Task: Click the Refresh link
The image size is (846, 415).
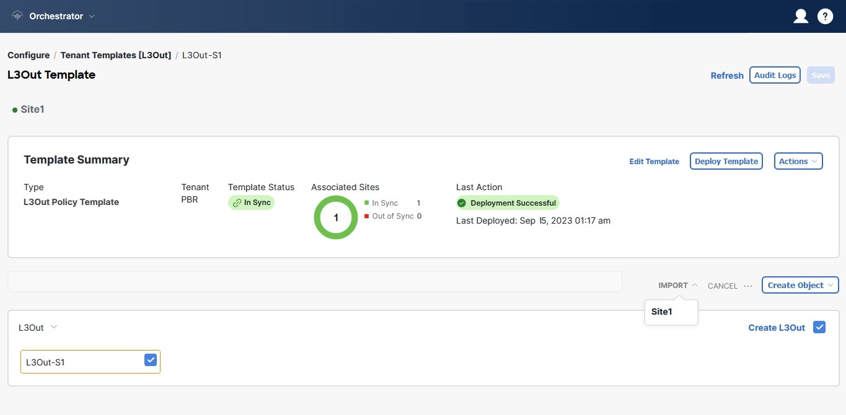Action: click(x=727, y=76)
